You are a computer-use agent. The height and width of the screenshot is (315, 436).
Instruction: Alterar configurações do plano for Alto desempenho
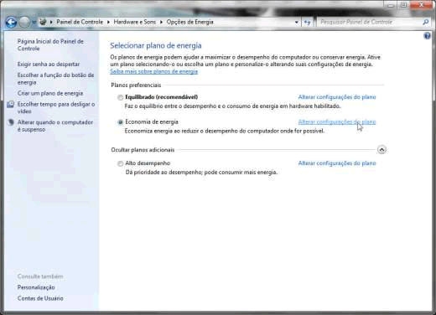click(337, 163)
